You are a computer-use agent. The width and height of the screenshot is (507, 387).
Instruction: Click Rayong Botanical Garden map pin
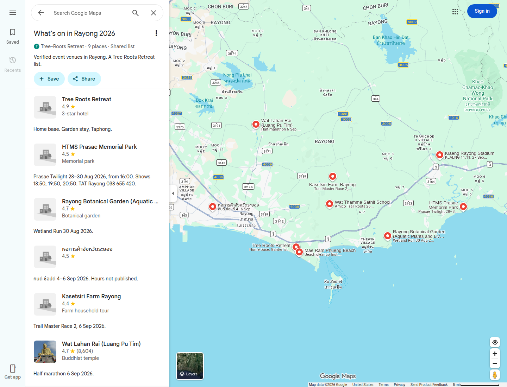(387, 236)
